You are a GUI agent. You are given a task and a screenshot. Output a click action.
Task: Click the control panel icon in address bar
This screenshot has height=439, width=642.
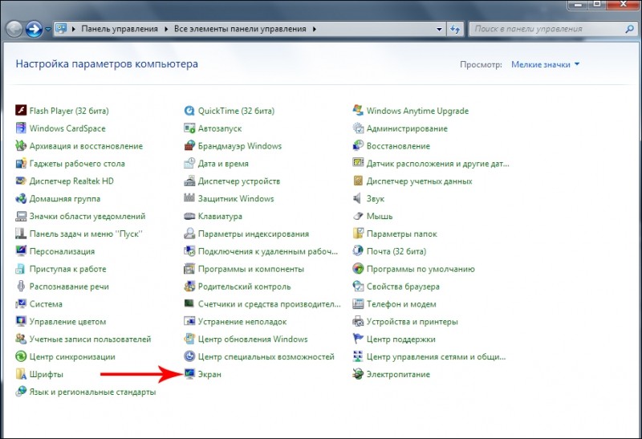click(x=62, y=29)
